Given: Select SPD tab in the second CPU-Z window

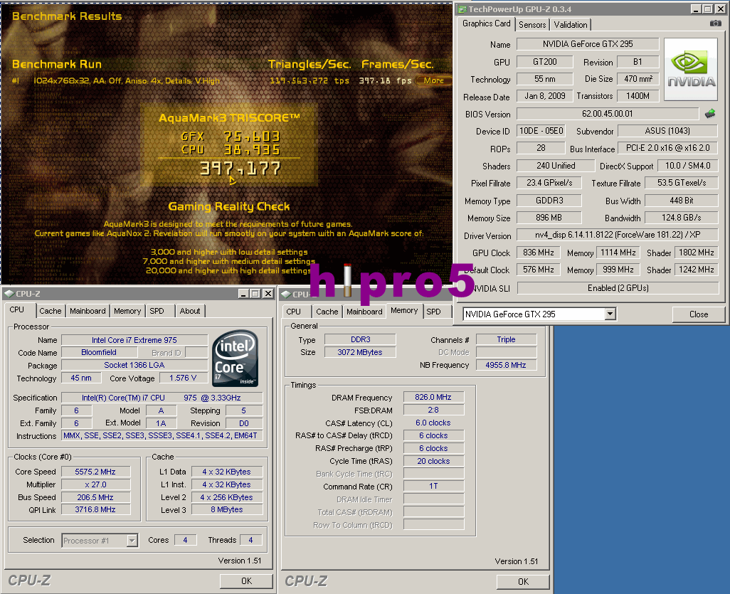Looking at the screenshot, I should click(433, 312).
